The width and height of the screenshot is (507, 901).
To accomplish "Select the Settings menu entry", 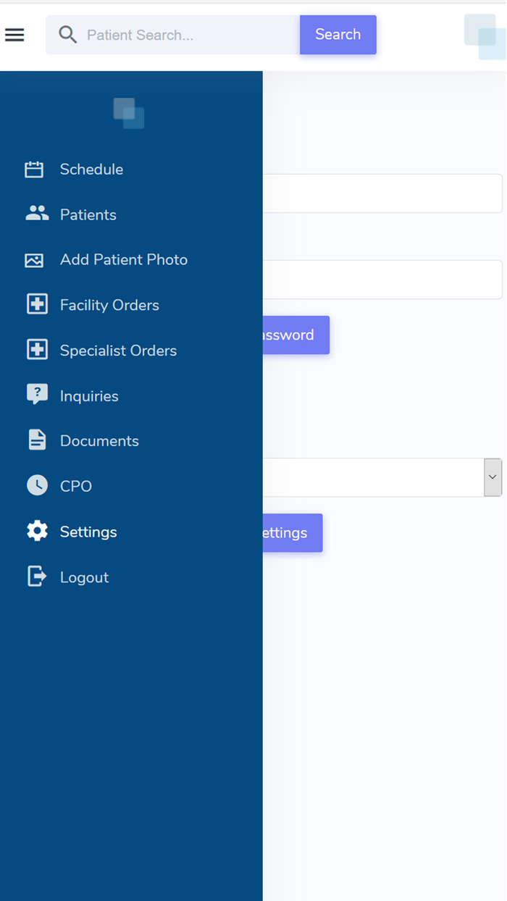I will (x=88, y=531).
